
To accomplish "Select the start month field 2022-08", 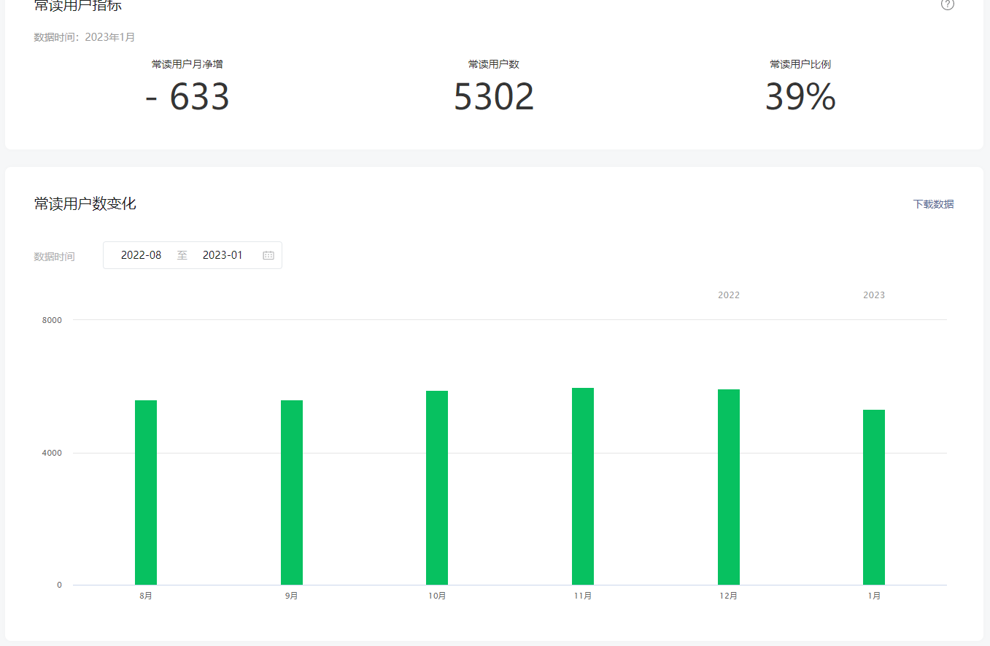I will click(142, 255).
